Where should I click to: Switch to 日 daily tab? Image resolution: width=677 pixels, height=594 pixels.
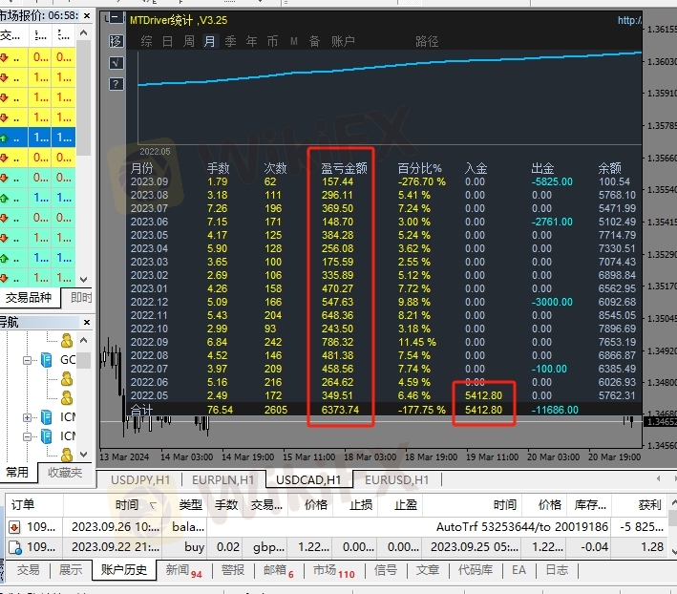click(167, 41)
